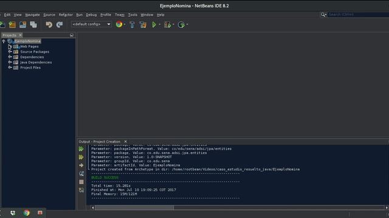
Task: Click the Redo arrow icon
Action: pos(60,24)
